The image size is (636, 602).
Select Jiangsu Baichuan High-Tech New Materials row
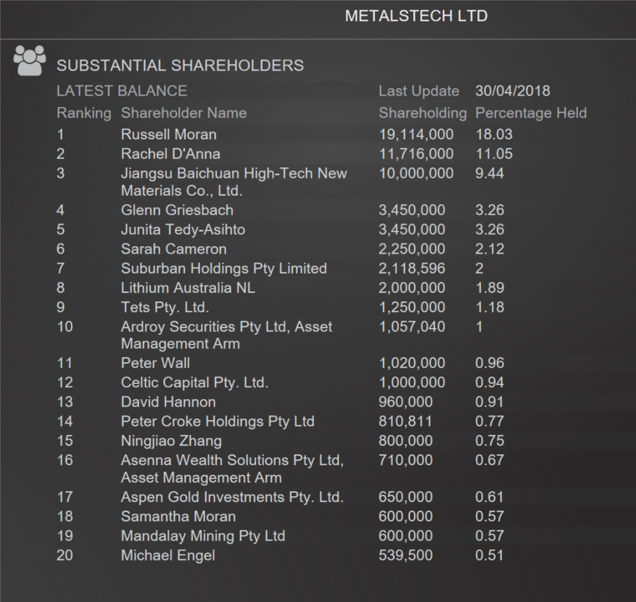coord(234,182)
